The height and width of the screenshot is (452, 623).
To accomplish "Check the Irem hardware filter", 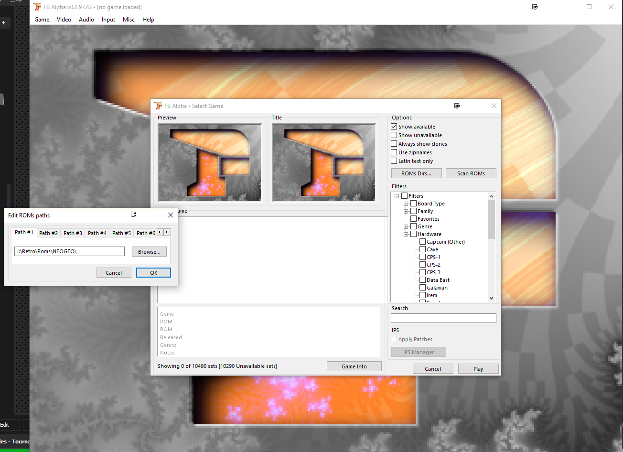I will (423, 295).
